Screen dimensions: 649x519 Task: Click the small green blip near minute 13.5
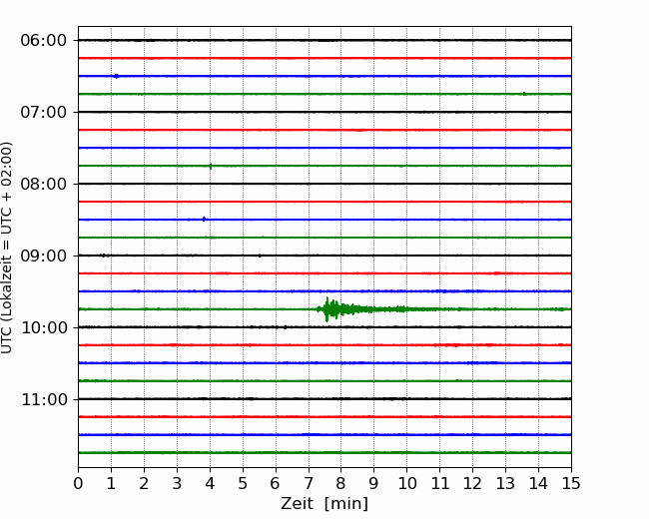click(x=524, y=94)
